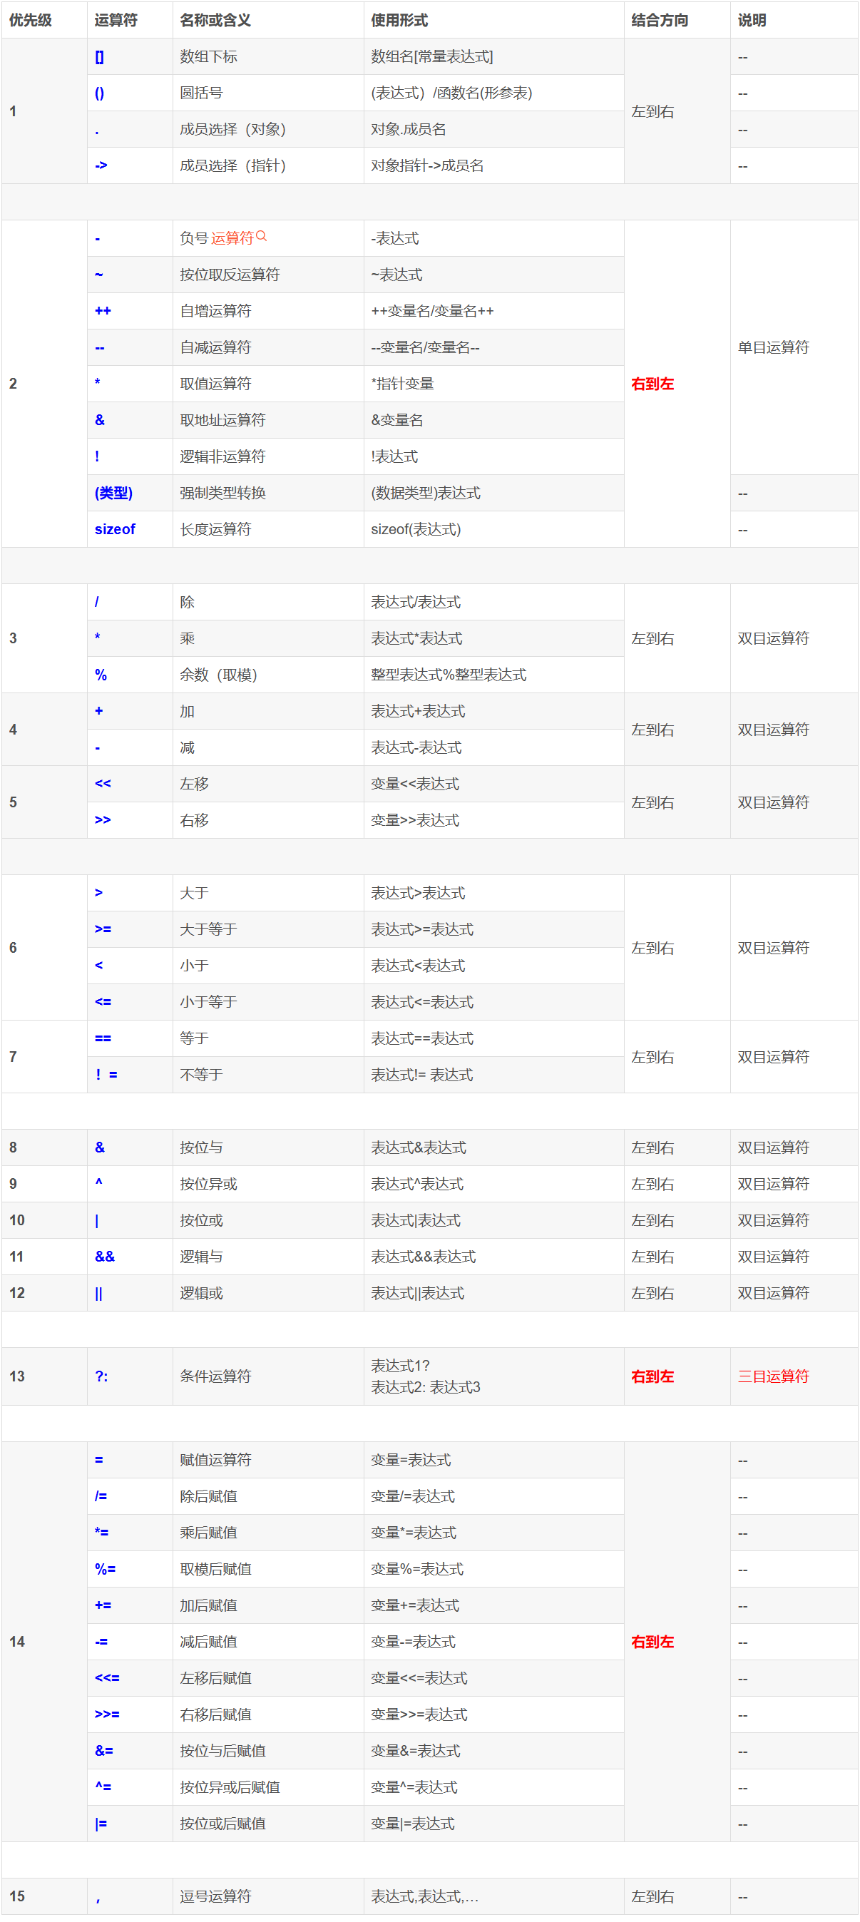
Task: Select the >>= operator cell
Action: pyautogui.click(x=130, y=1714)
